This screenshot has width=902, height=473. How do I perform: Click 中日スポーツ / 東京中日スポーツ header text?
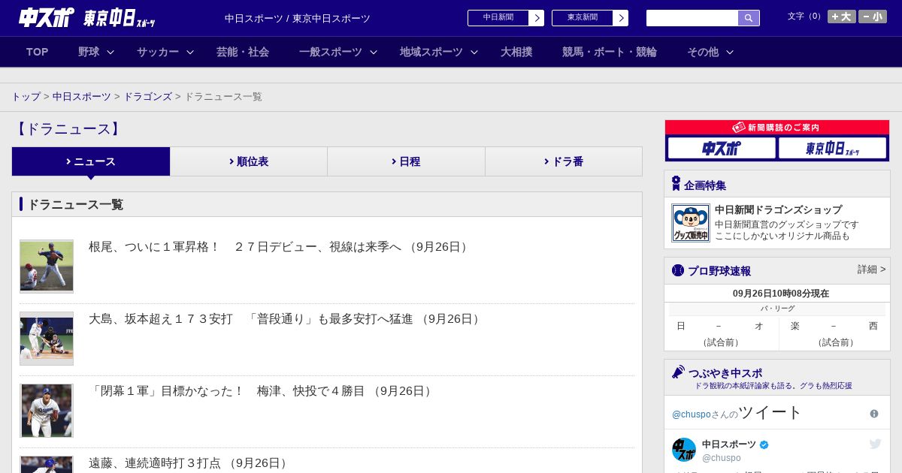click(298, 18)
